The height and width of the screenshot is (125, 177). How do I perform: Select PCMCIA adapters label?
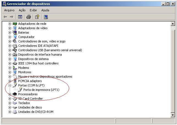pyautogui.click(x=30, y=81)
